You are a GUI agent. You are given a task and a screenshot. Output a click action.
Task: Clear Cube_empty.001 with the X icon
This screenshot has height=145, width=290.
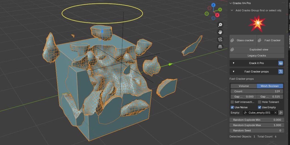(275, 113)
